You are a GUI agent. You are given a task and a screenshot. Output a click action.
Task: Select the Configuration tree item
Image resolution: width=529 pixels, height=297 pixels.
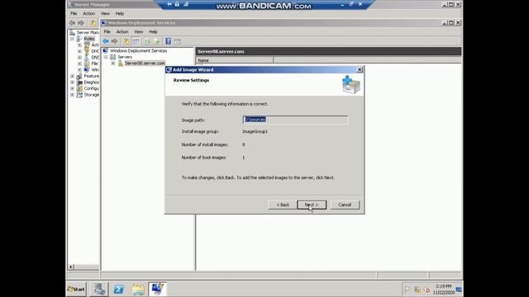92,88
